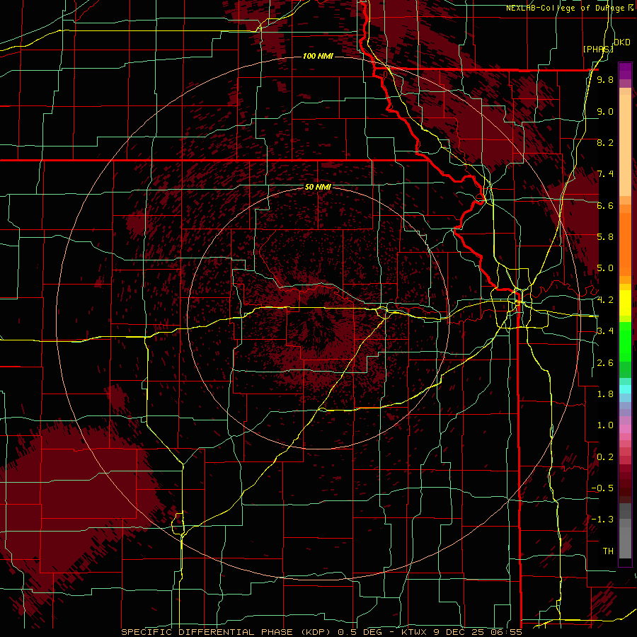Click the 9.8 value on the color scale
This screenshot has height=637, width=637.
[605, 80]
